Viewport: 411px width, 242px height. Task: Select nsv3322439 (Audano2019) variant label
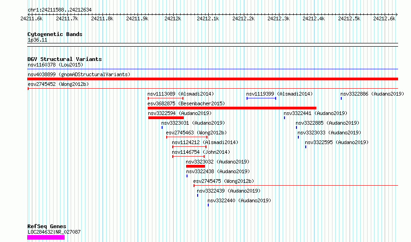click(x=229, y=191)
